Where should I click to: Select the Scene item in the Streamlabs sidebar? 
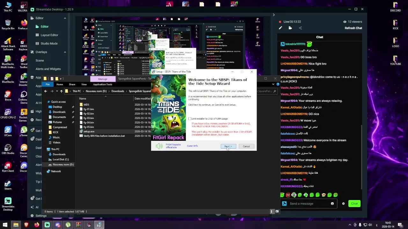point(40,60)
